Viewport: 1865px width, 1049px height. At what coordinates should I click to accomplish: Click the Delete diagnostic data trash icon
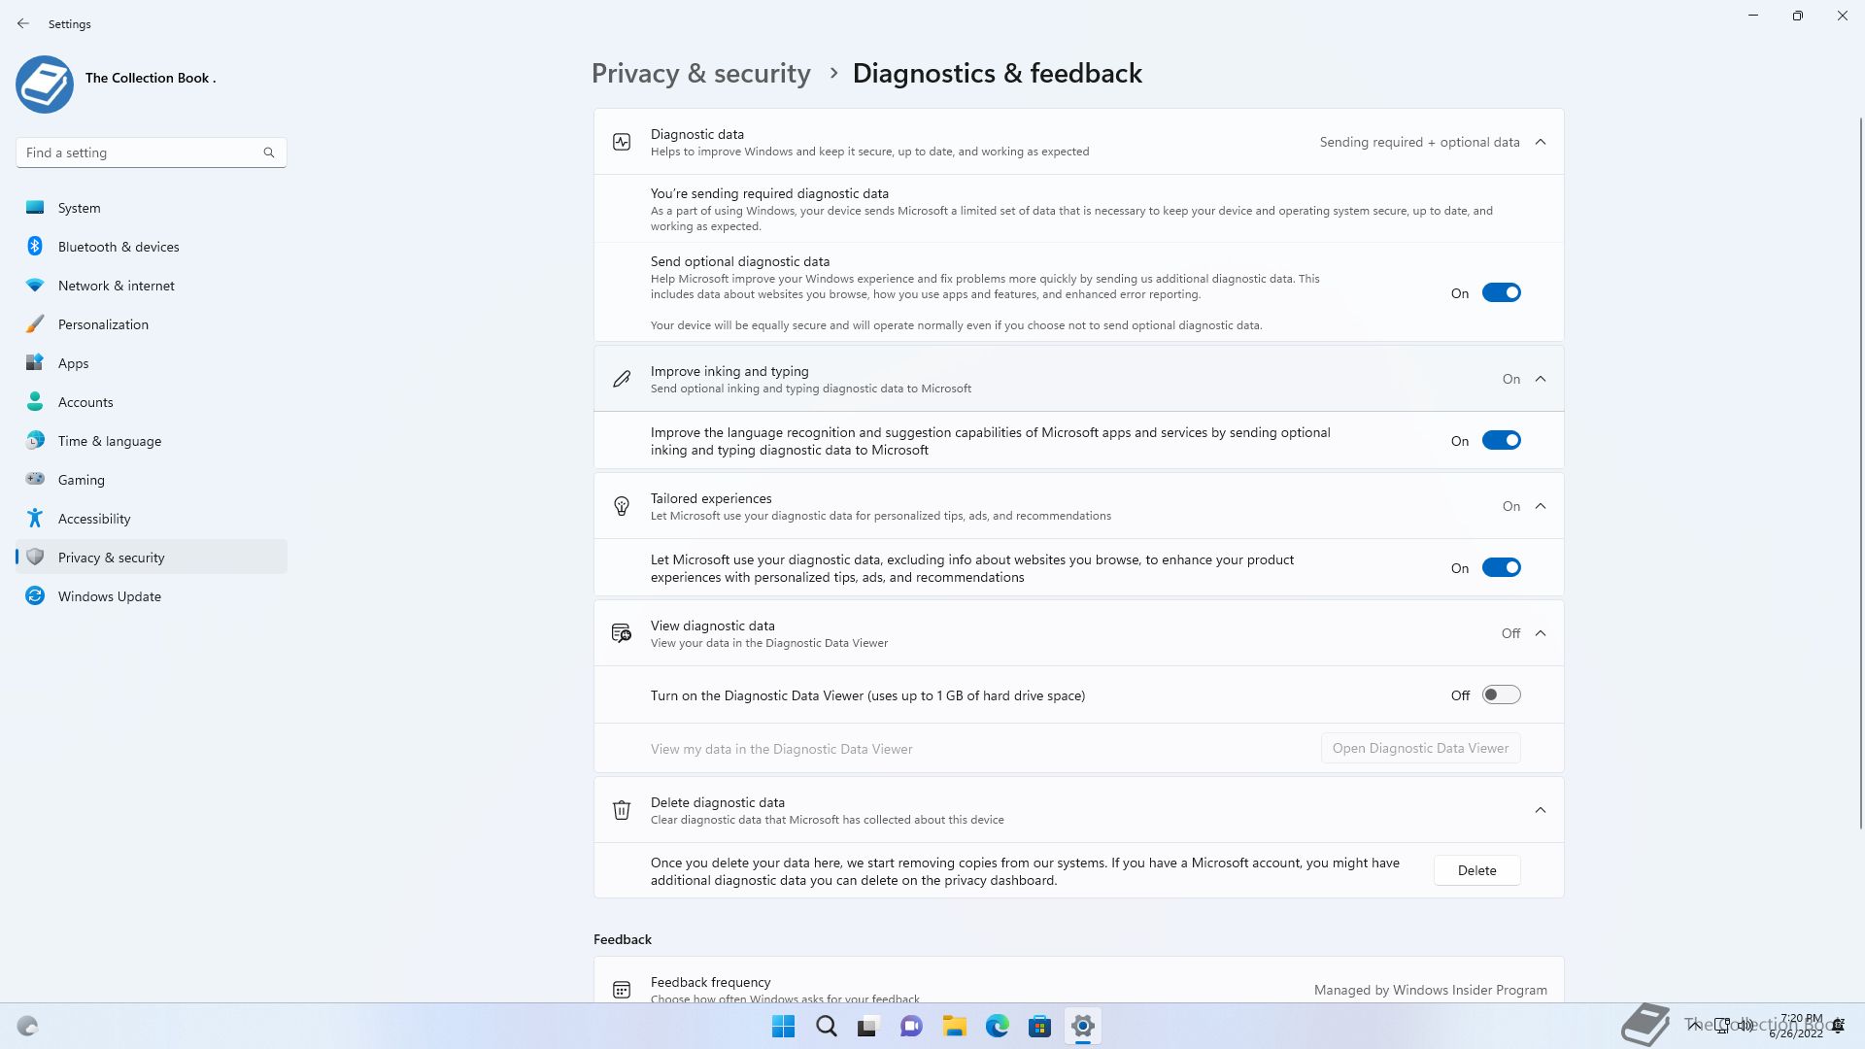[x=622, y=810]
